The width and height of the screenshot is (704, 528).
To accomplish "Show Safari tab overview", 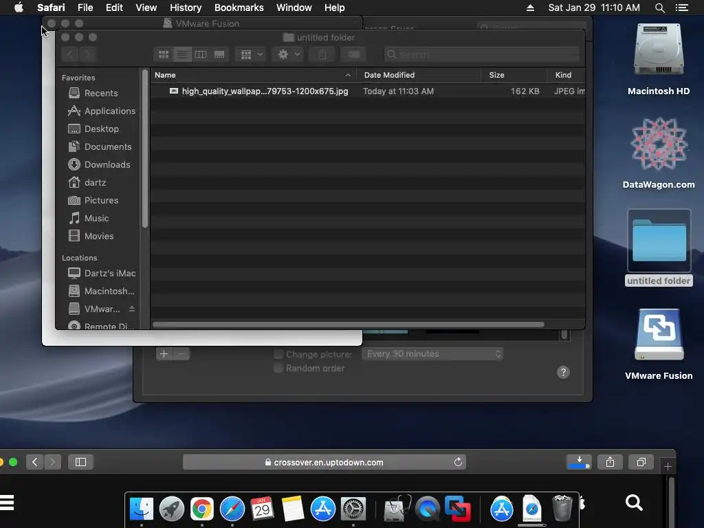I will pyautogui.click(x=641, y=462).
